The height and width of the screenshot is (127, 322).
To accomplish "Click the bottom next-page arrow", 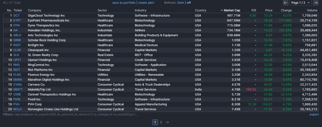I will pyautogui.click(x=167, y=122).
